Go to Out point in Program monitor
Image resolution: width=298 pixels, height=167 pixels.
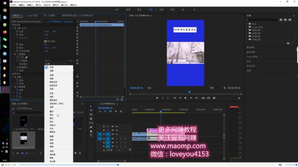(x=196, y=98)
